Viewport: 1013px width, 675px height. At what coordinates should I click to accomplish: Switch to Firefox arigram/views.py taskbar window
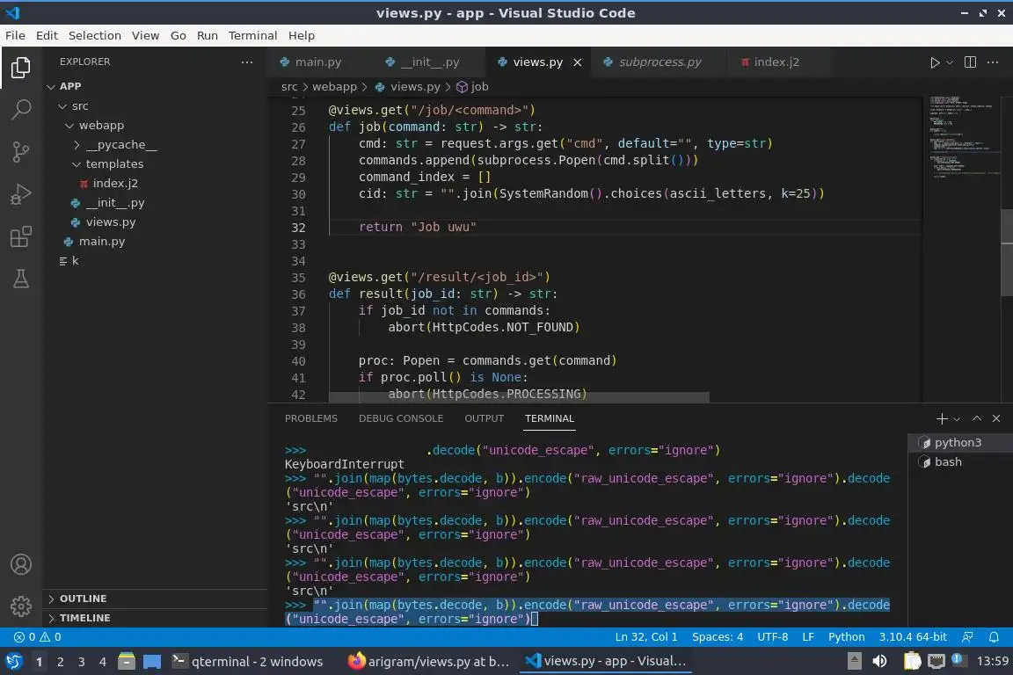pos(428,662)
